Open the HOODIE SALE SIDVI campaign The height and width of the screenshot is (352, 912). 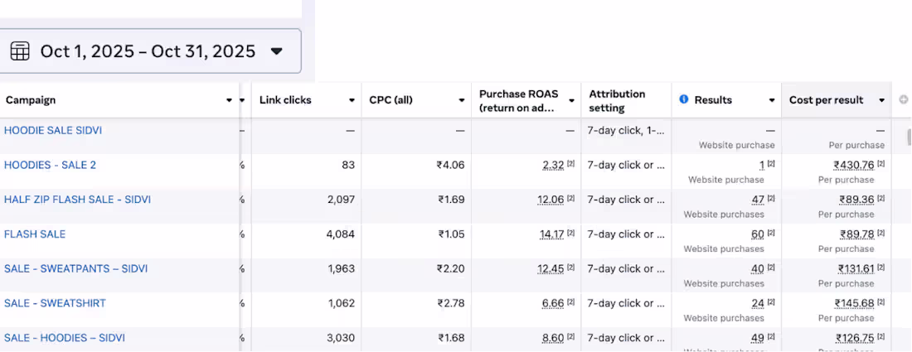(x=53, y=130)
